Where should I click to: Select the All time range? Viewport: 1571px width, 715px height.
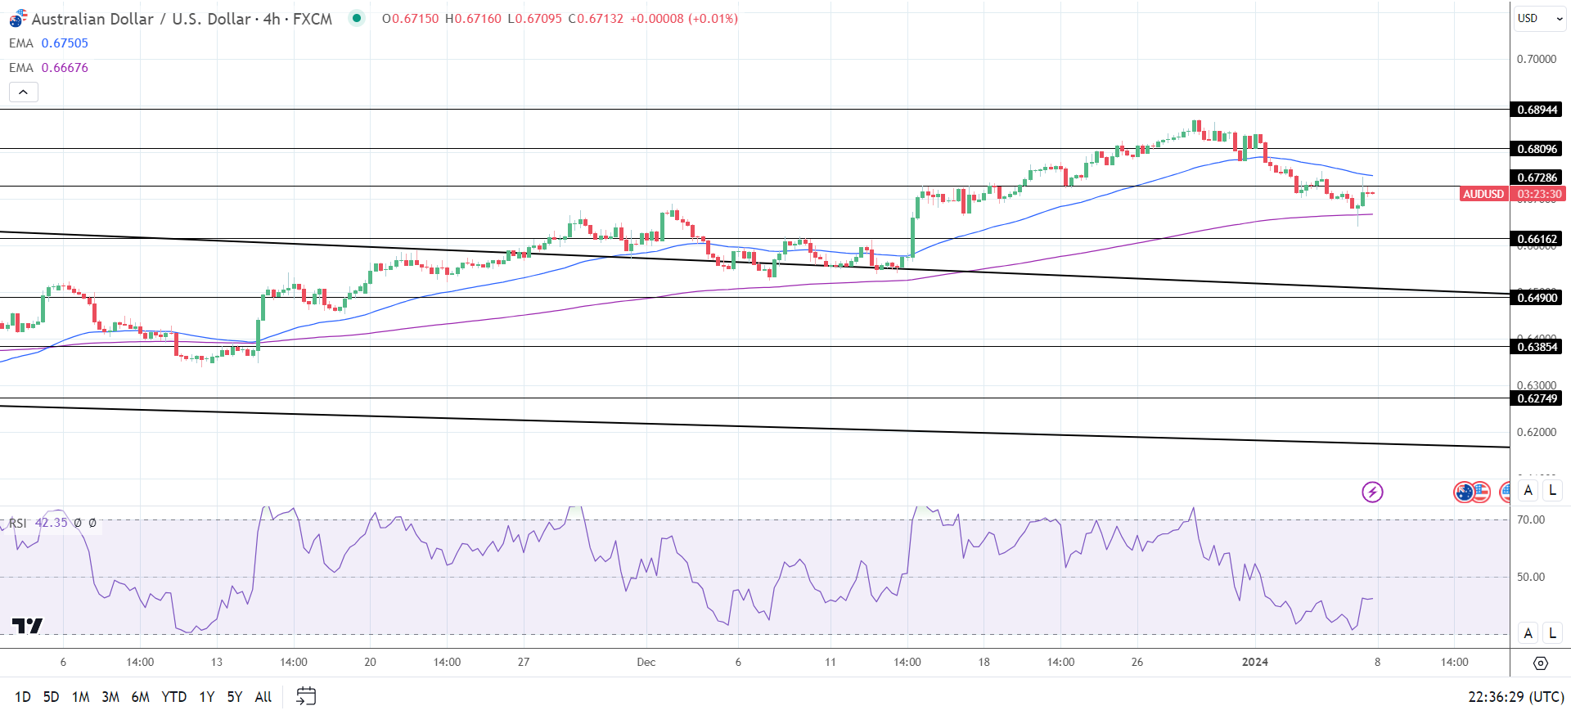point(263,697)
